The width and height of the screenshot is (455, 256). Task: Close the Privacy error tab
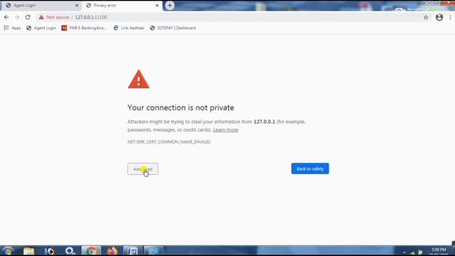[157, 5]
